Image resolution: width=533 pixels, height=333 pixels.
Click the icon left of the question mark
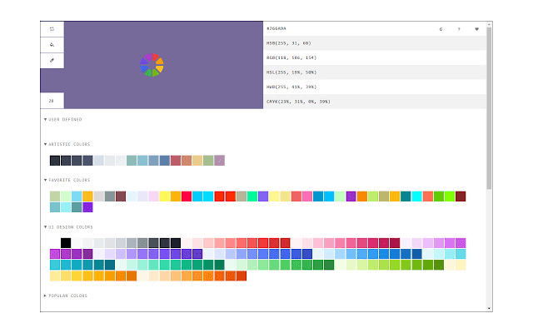point(441,29)
